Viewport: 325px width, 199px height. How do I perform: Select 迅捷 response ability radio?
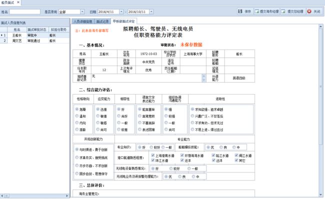click(98, 109)
